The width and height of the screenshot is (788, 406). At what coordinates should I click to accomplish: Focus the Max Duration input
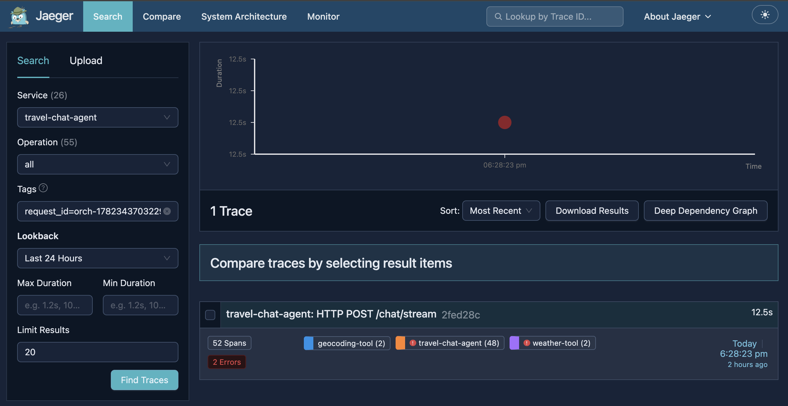pyautogui.click(x=55, y=305)
